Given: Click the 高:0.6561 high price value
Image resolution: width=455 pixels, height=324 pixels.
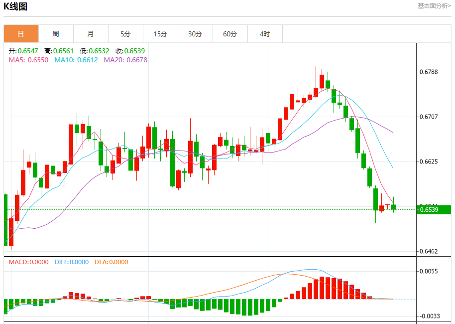Looking at the screenshot, I should pos(59,51).
